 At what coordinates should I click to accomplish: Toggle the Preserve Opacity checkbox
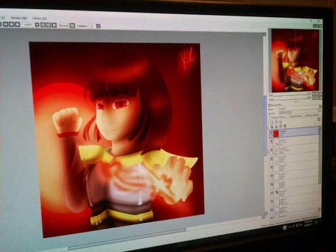coord(270,117)
